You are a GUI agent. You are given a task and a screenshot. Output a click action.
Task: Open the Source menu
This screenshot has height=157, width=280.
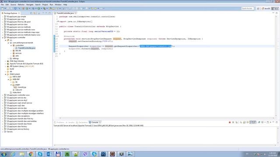coord(13,5)
